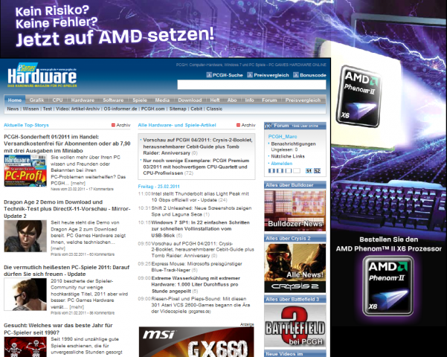Open the Dragon Age 2 Demo headline
The width and height of the screenshot is (447, 357).
click(67, 209)
